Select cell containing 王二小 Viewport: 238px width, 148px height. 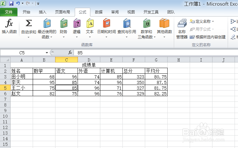(21, 88)
